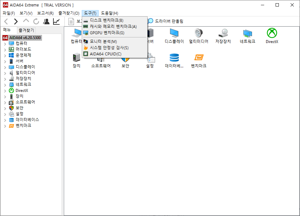The image size is (300, 216).
Task: Expand the 네트워크 tree node
Action: (5, 85)
